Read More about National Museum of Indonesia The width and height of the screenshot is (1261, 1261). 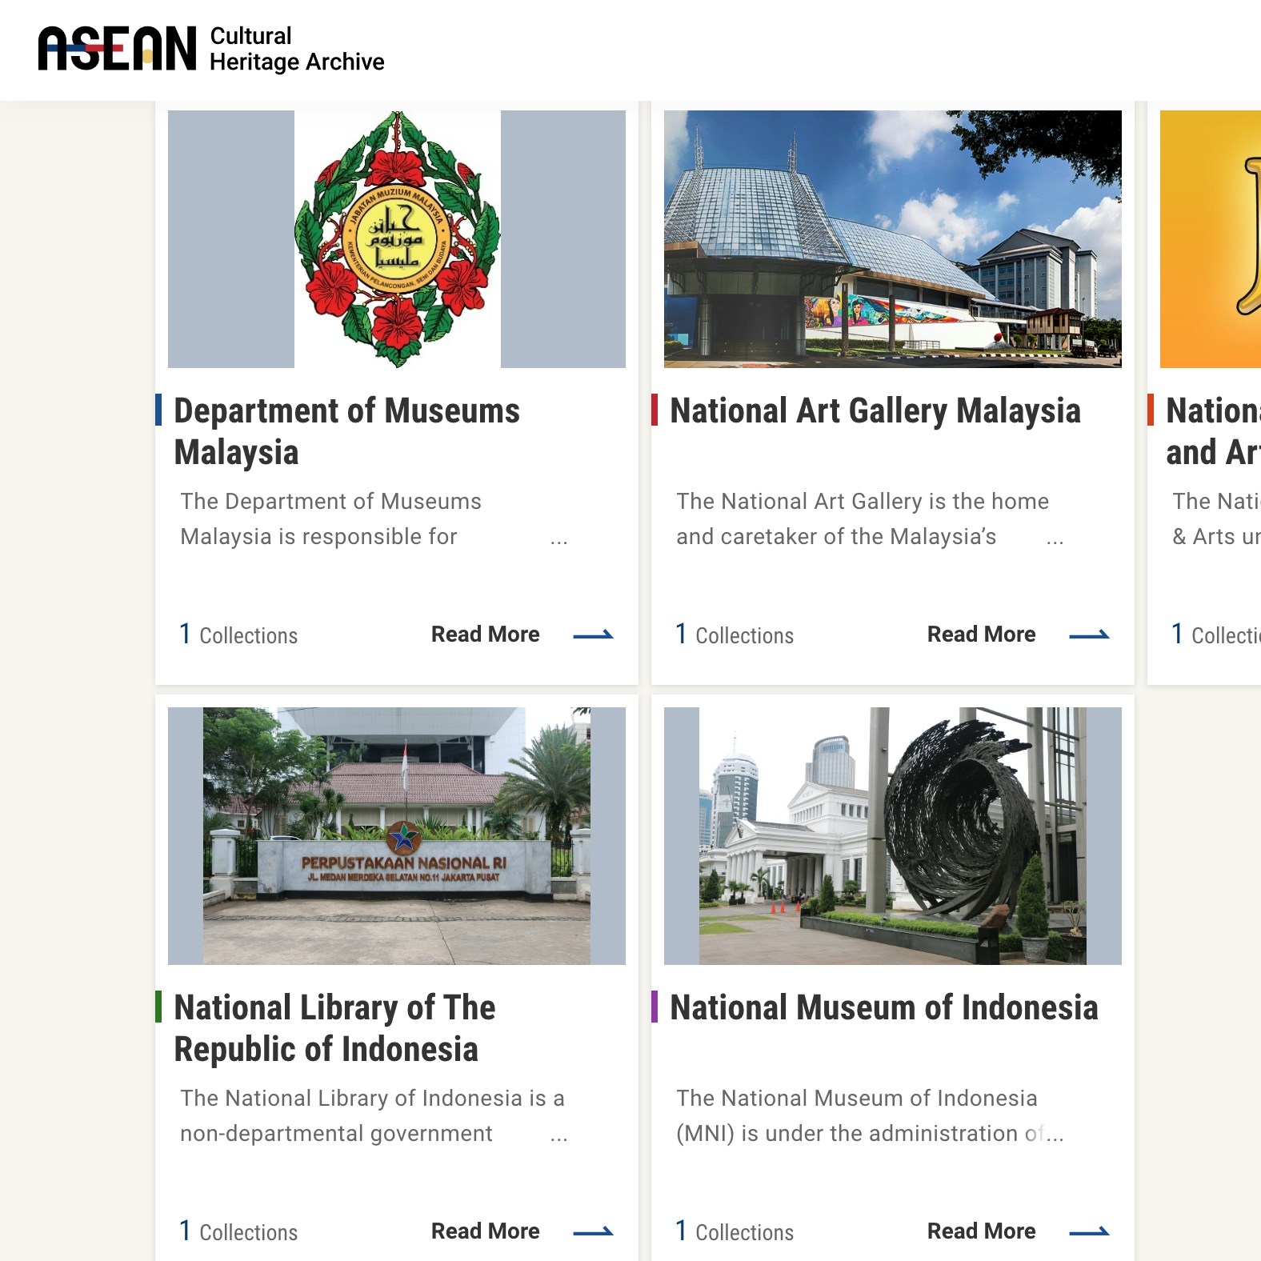point(981,1231)
